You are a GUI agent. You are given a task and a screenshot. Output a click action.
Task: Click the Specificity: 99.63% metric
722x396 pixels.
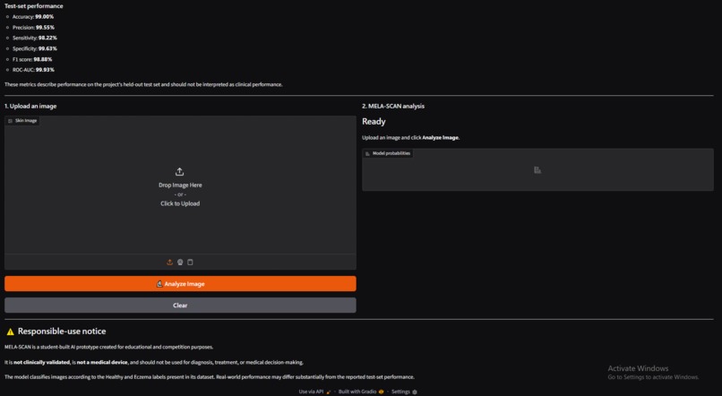(x=35, y=48)
